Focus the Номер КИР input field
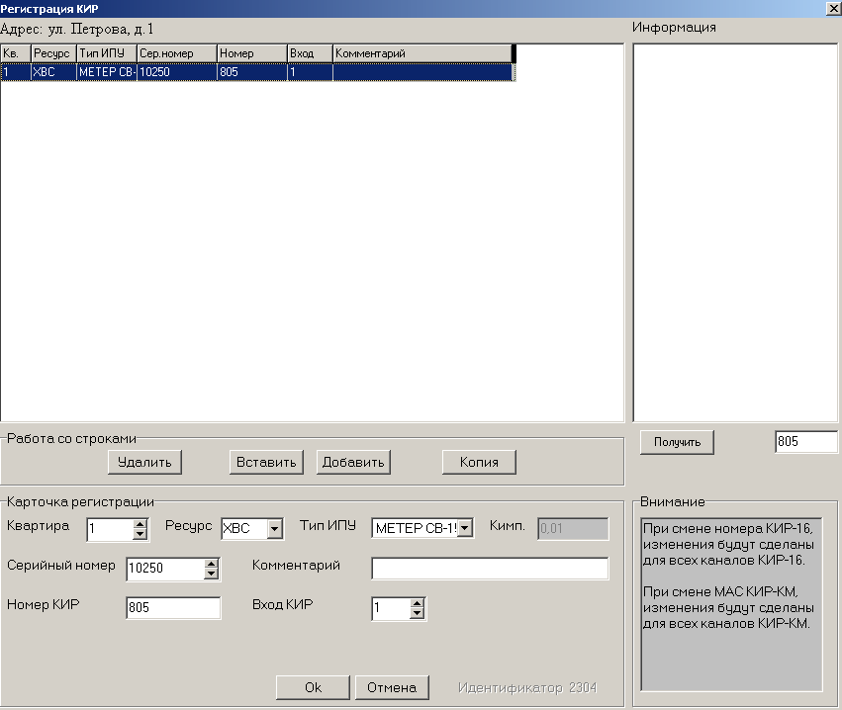The width and height of the screenshot is (842, 710). click(173, 608)
